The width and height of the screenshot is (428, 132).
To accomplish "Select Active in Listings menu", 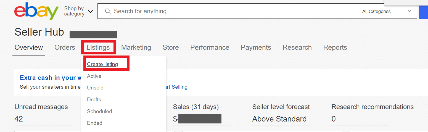I will click(94, 76).
